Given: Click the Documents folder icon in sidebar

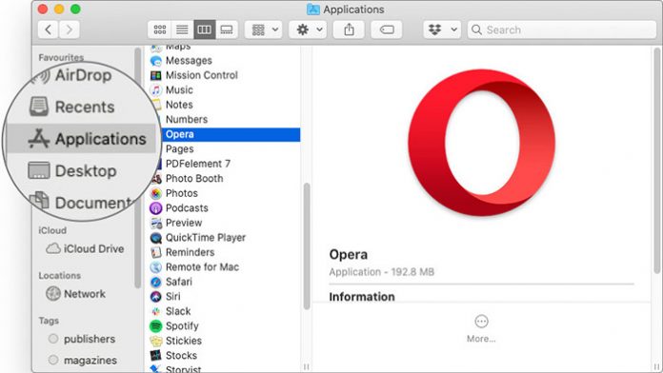Looking at the screenshot, I should tap(39, 201).
